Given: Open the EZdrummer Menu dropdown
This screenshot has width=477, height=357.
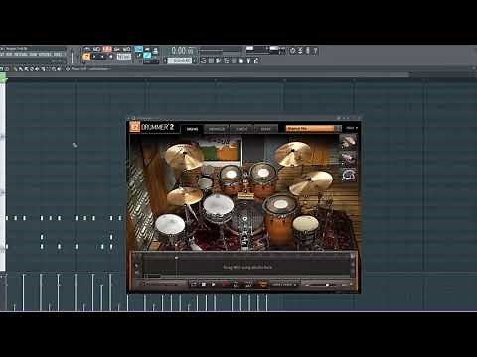Looking at the screenshot, I should click(352, 128).
